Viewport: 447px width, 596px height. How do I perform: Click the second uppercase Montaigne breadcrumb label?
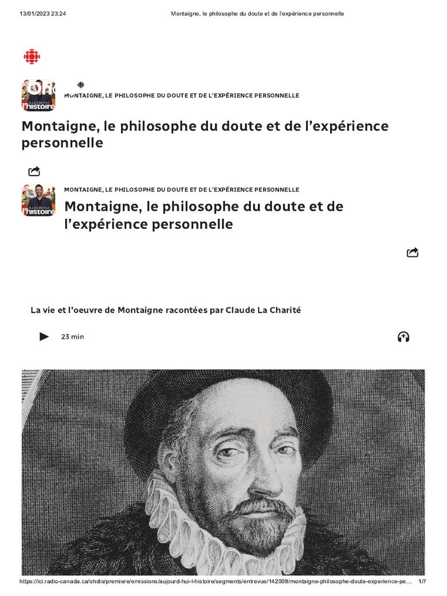182,190
